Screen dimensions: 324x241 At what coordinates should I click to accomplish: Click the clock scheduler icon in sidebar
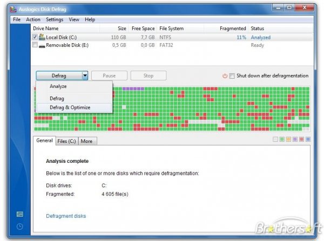tap(19, 226)
